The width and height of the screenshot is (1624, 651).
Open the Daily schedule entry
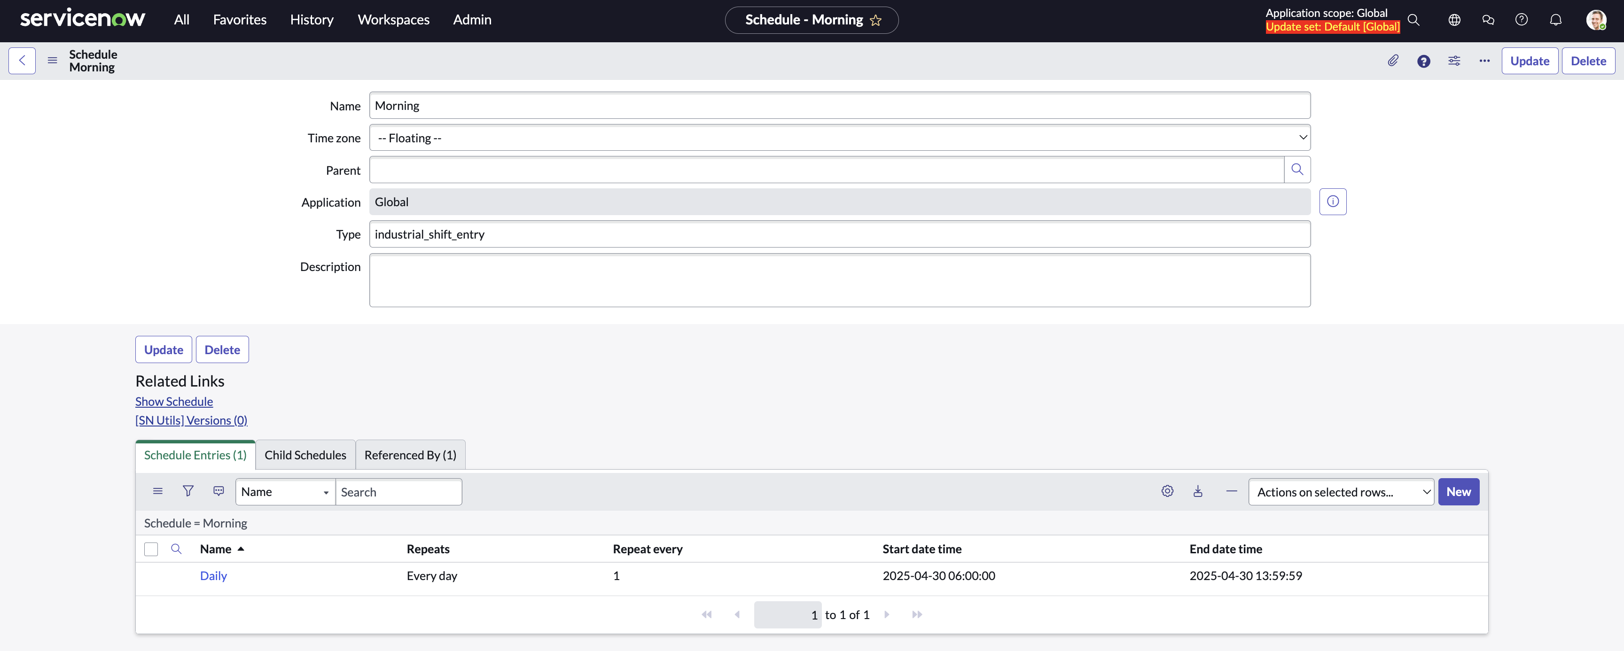tap(213, 575)
